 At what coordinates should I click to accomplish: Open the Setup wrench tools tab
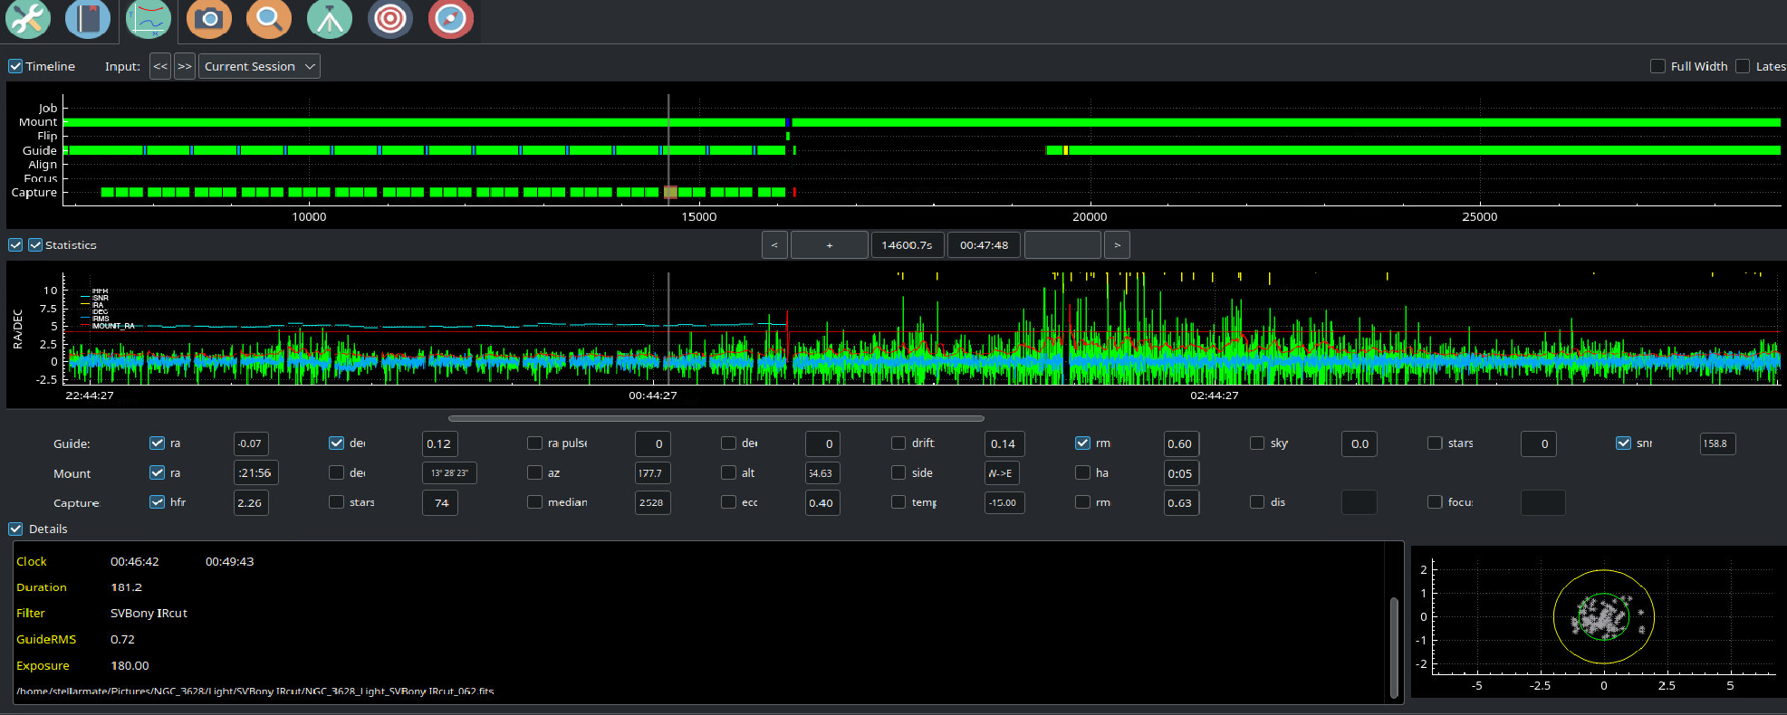28,19
